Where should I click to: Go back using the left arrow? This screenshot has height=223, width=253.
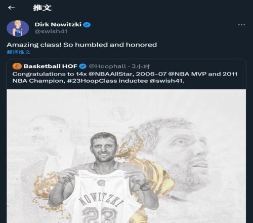[11, 8]
